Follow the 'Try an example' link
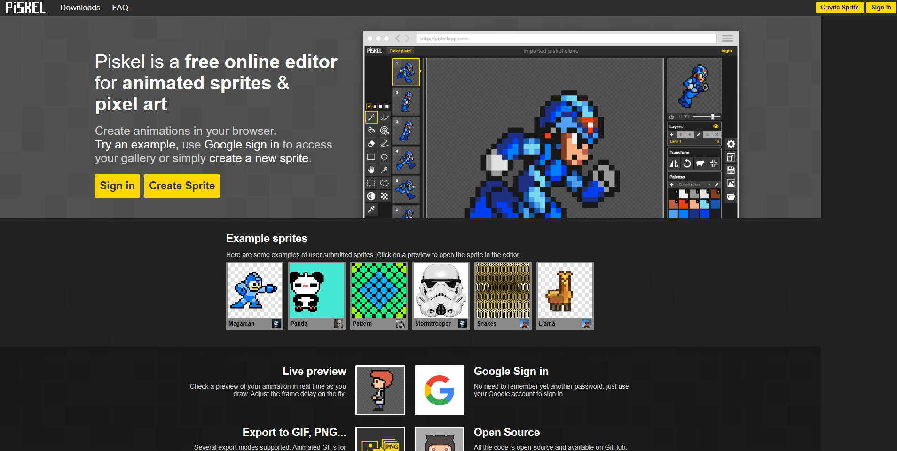Screen dimensions: 897x451 136,145
